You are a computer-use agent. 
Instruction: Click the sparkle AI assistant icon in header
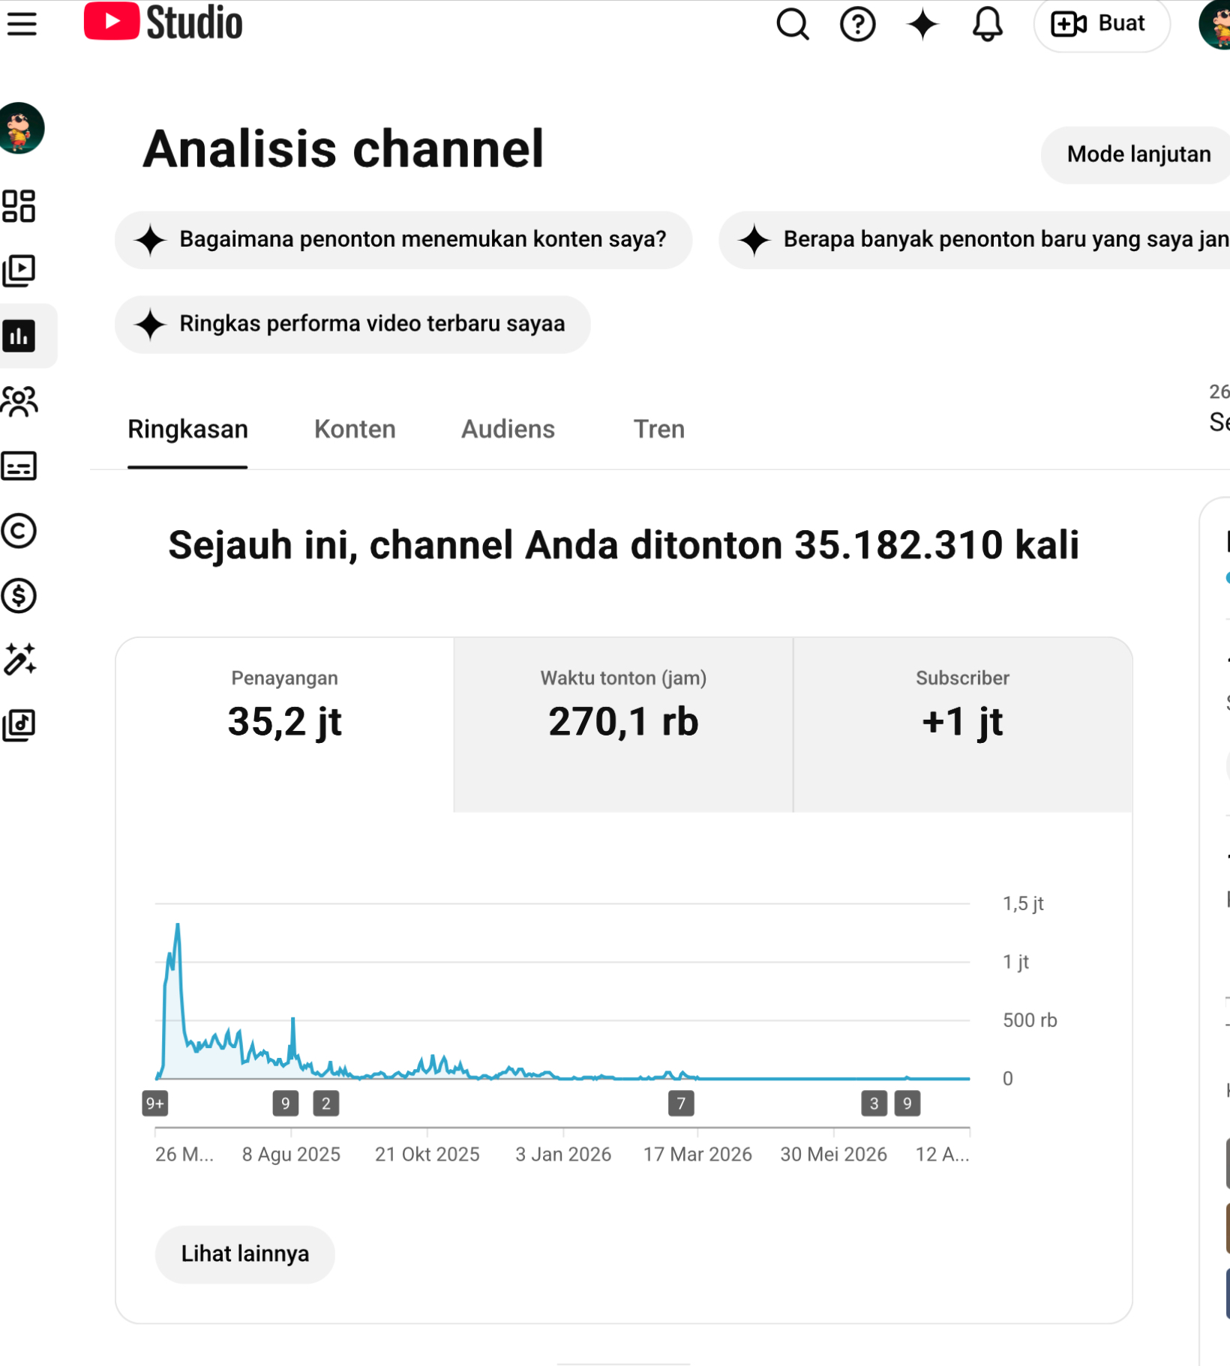point(922,24)
